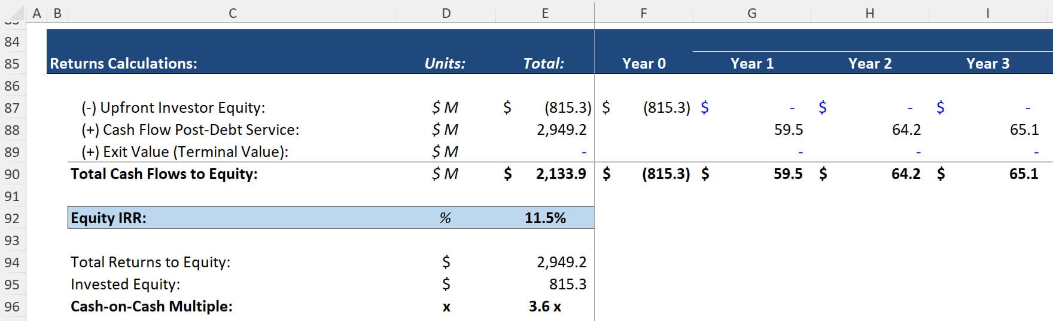The width and height of the screenshot is (1053, 321).
Task: Click the 815.3 Invested Equity value
Action: (568, 285)
